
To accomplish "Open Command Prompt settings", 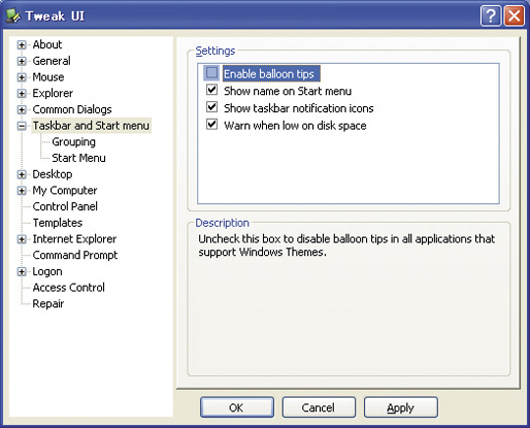I will [75, 255].
